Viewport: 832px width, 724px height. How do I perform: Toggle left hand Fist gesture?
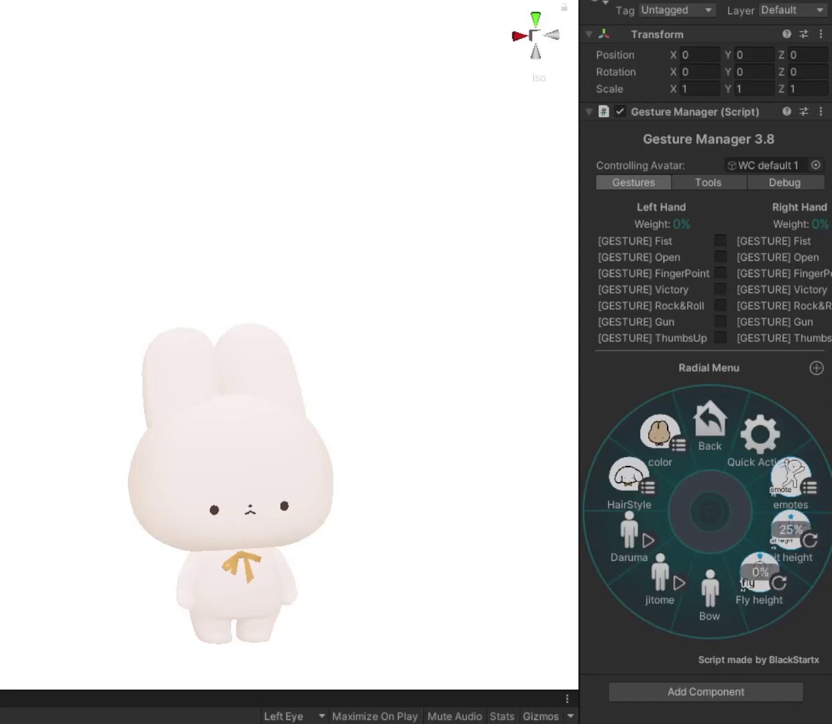pos(720,241)
